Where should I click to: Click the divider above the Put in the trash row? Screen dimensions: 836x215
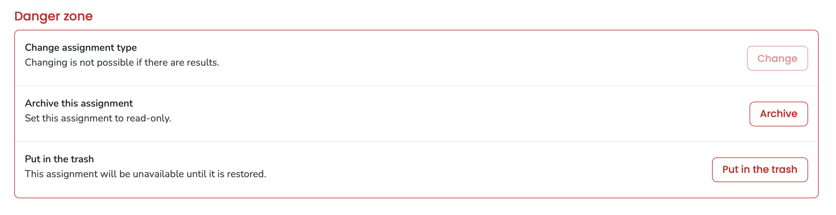click(416, 142)
